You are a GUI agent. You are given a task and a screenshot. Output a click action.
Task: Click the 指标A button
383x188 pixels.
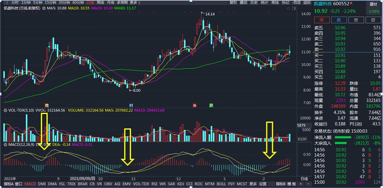9,184
